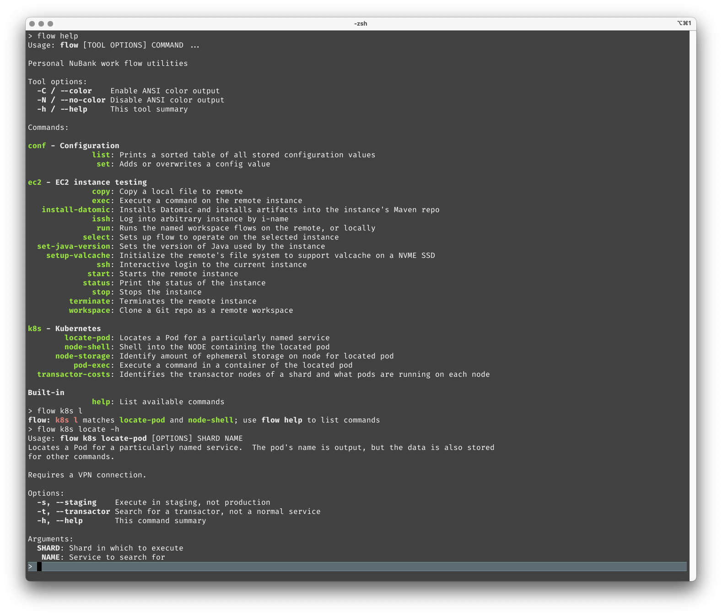This screenshot has width=722, height=615.
Task: Click the 'k8s' command group heading
Action: click(x=35, y=329)
